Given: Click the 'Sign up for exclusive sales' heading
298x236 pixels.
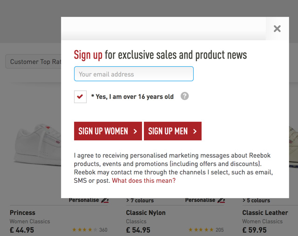Looking at the screenshot, I should pyautogui.click(x=160, y=55).
